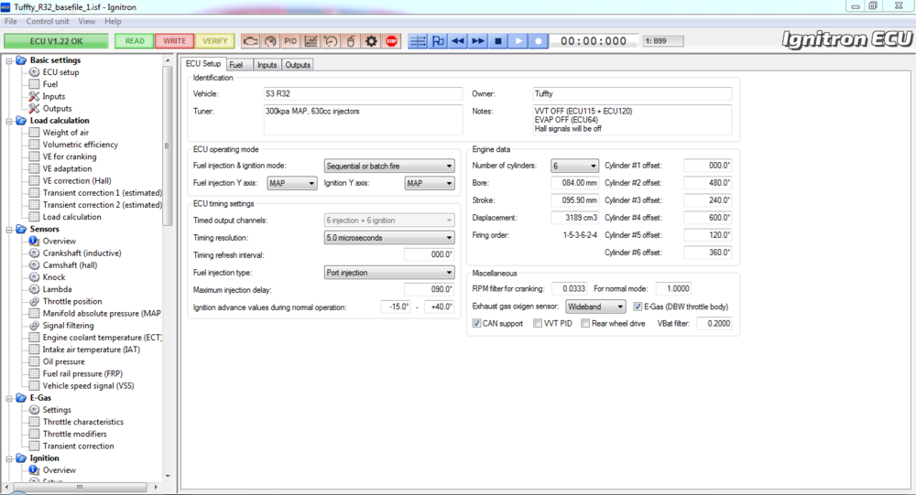This screenshot has width=916, height=495.
Task: Open the gauge dashboard toolbar icon
Action: pyautogui.click(x=270, y=41)
